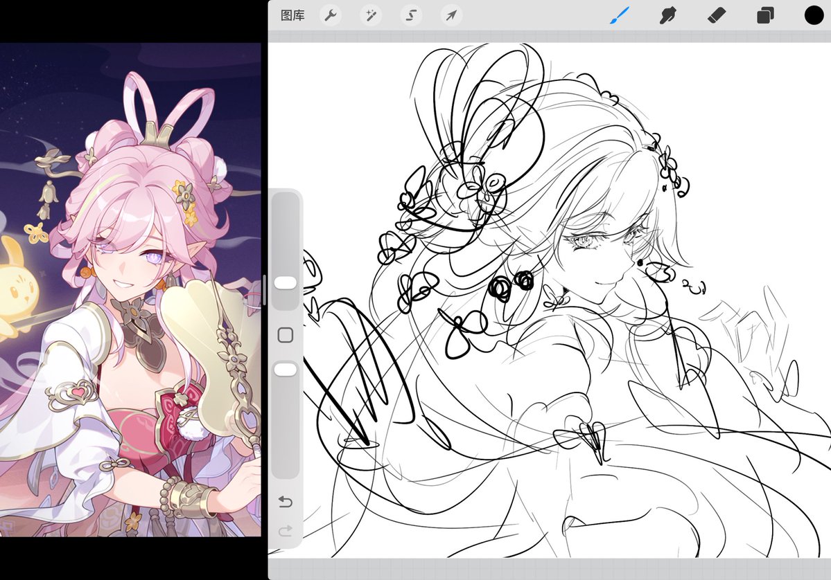
Task: Open the Layers panel
Action: click(764, 15)
